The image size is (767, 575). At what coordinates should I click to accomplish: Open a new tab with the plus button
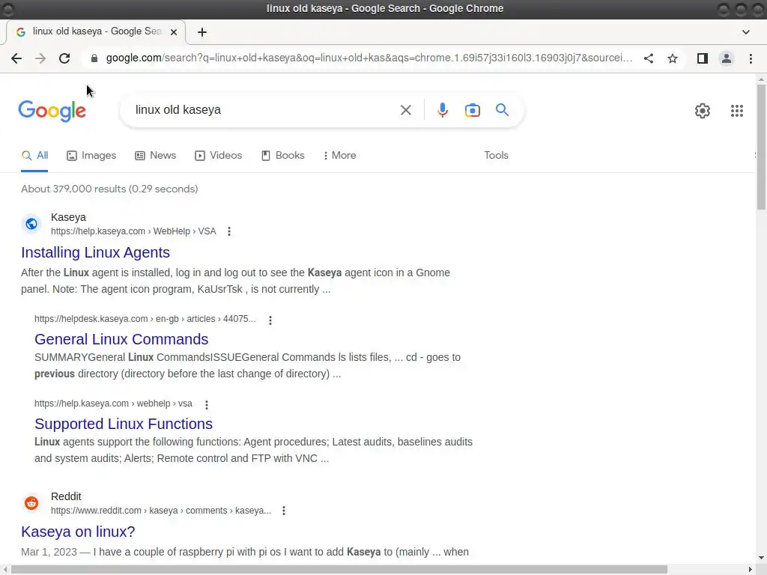pyautogui.click(x=202, y=32)
